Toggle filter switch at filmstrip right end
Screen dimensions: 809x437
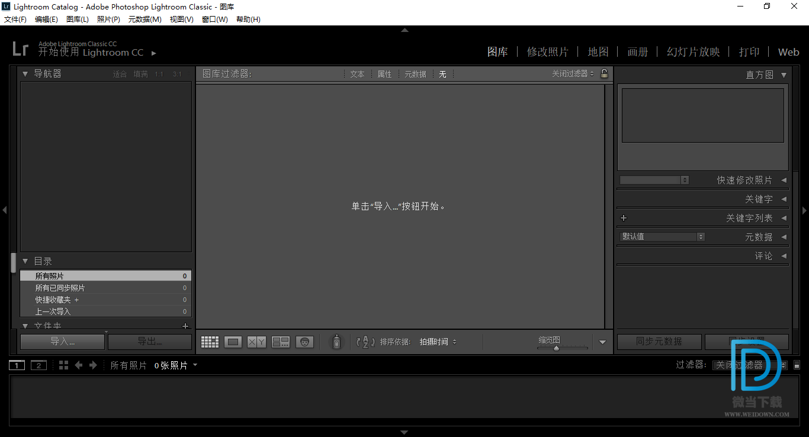coord(797,365)
